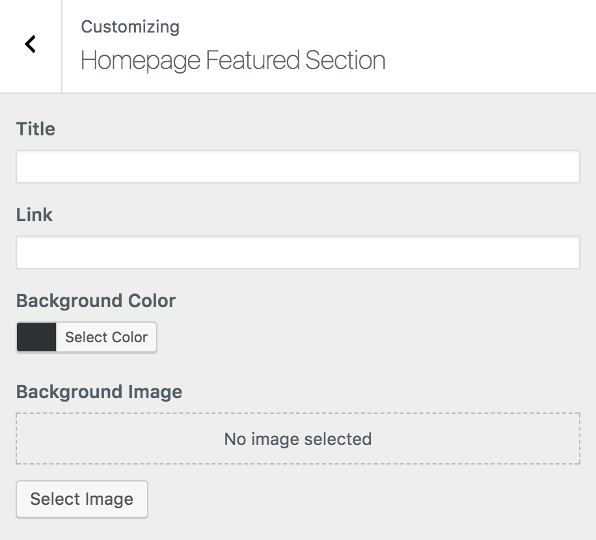Click the Customizing breadcrumb text
Image resolution: width=596 pixels, height=540 pixels.
tap(130, 27)
